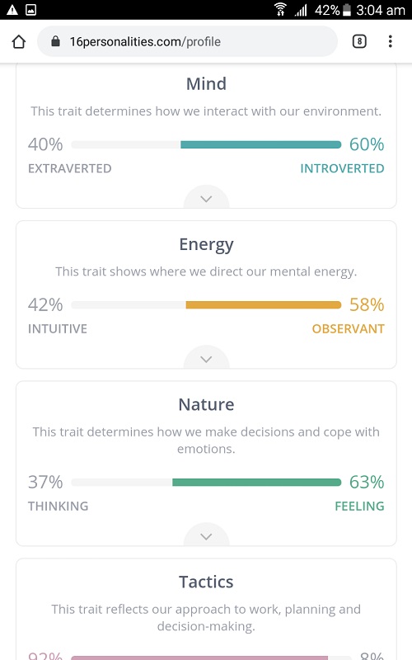Open the Chrome three-dot menu
The width and height of the screenshot is (412, 660).
tap(390, 41)
